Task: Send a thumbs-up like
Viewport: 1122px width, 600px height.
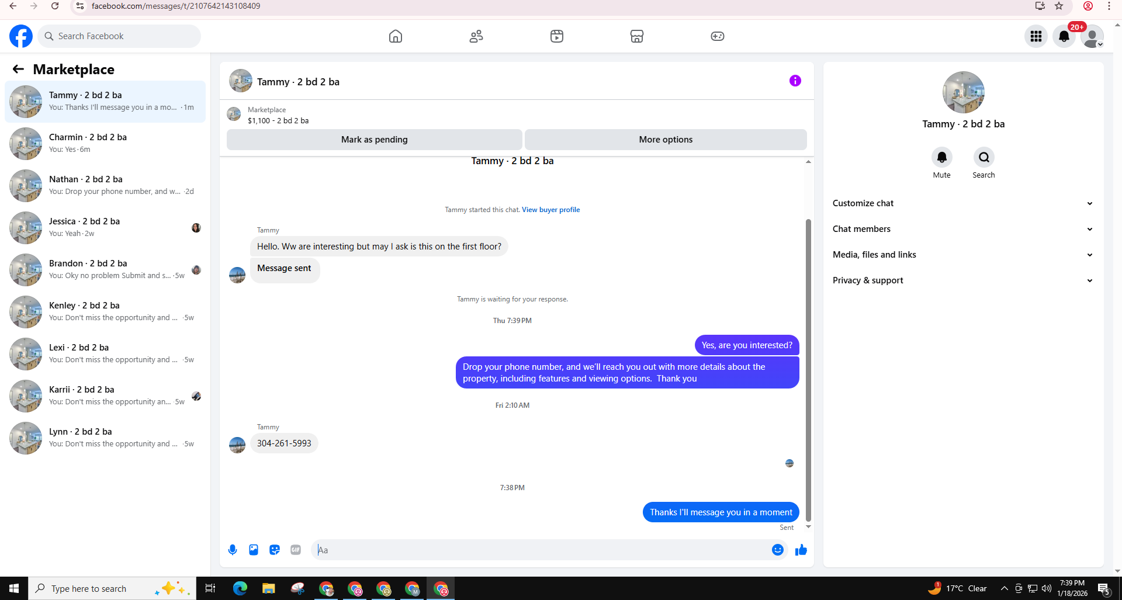Action: 801,550
